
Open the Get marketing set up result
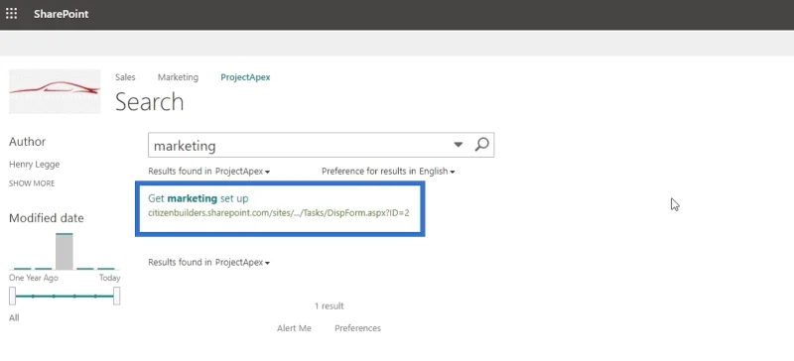pyautogui.click(x=198, y=198)
